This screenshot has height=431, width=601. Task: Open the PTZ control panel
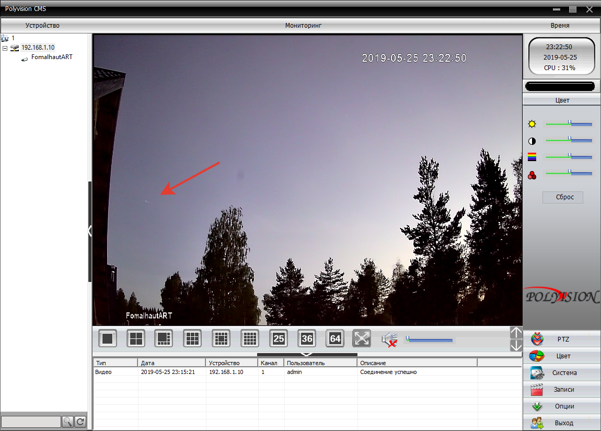(562, 339)
